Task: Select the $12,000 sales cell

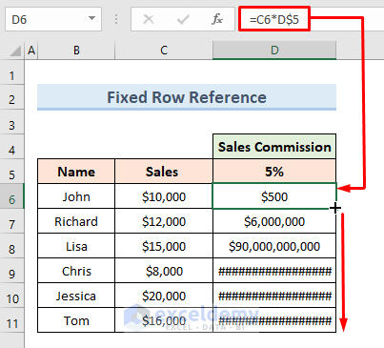Action: [164, 221]
